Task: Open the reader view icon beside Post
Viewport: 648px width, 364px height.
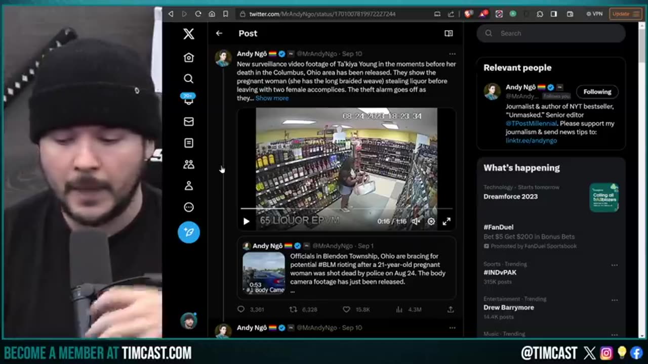Action: click(x=449, y=33)
